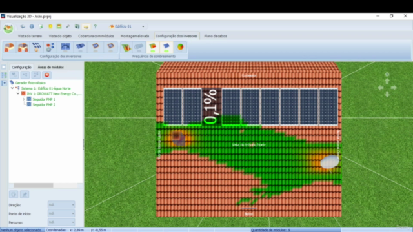Expand the Seguidor PMP 1 node
The width and height of the screenshot is (413, 232).
click(24, 99)
